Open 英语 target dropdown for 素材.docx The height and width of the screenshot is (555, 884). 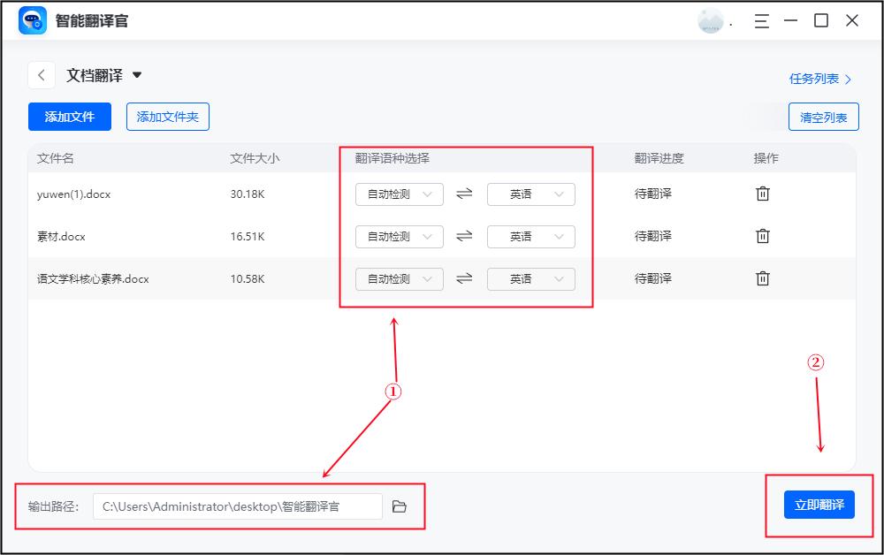[x=530, y=236]
